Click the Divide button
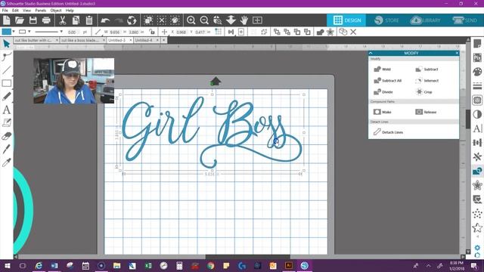This screenshot has width=484, height=272. click(383, 92)
